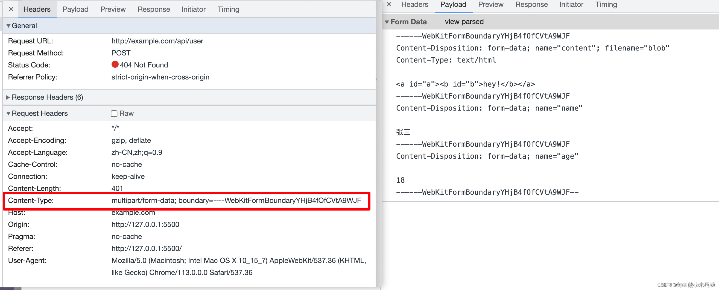Click the Pragma no-cache value

[x=127, y=236]
